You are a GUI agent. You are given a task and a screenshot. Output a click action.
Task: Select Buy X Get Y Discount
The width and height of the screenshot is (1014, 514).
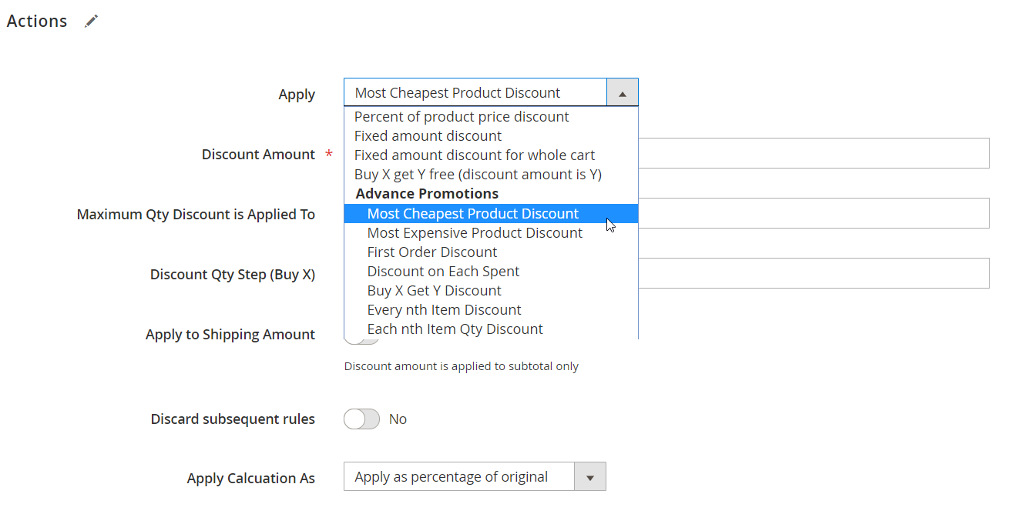point(434,291)
